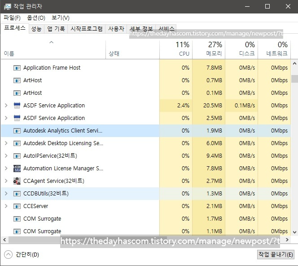The width and height of the screenshot is (298, 266).
Task: Switch to the 앱 기록 tab
Action: (x=56, y=29)
